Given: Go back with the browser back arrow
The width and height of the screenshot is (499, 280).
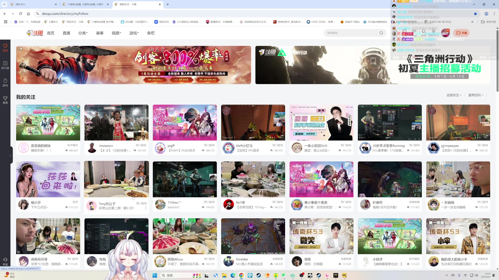Looking at the screenshot, I should (5, 14).
